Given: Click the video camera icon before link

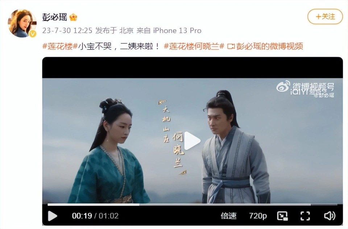Looking at the screenshot, I should coord(231,47).
